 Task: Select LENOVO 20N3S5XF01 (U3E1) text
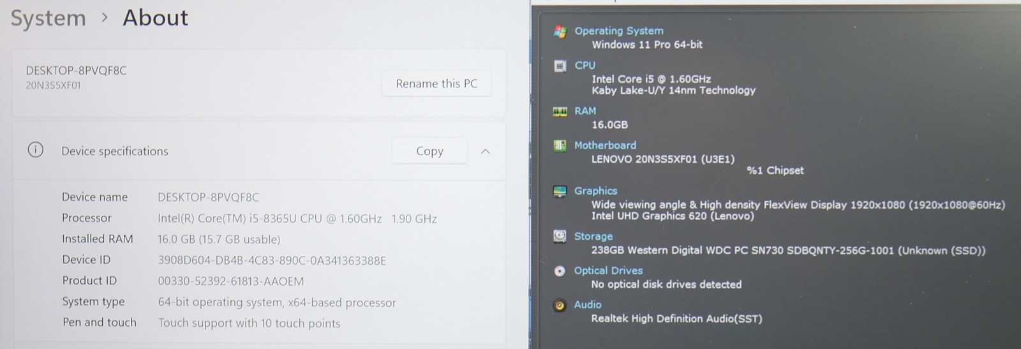coord(663,160)
